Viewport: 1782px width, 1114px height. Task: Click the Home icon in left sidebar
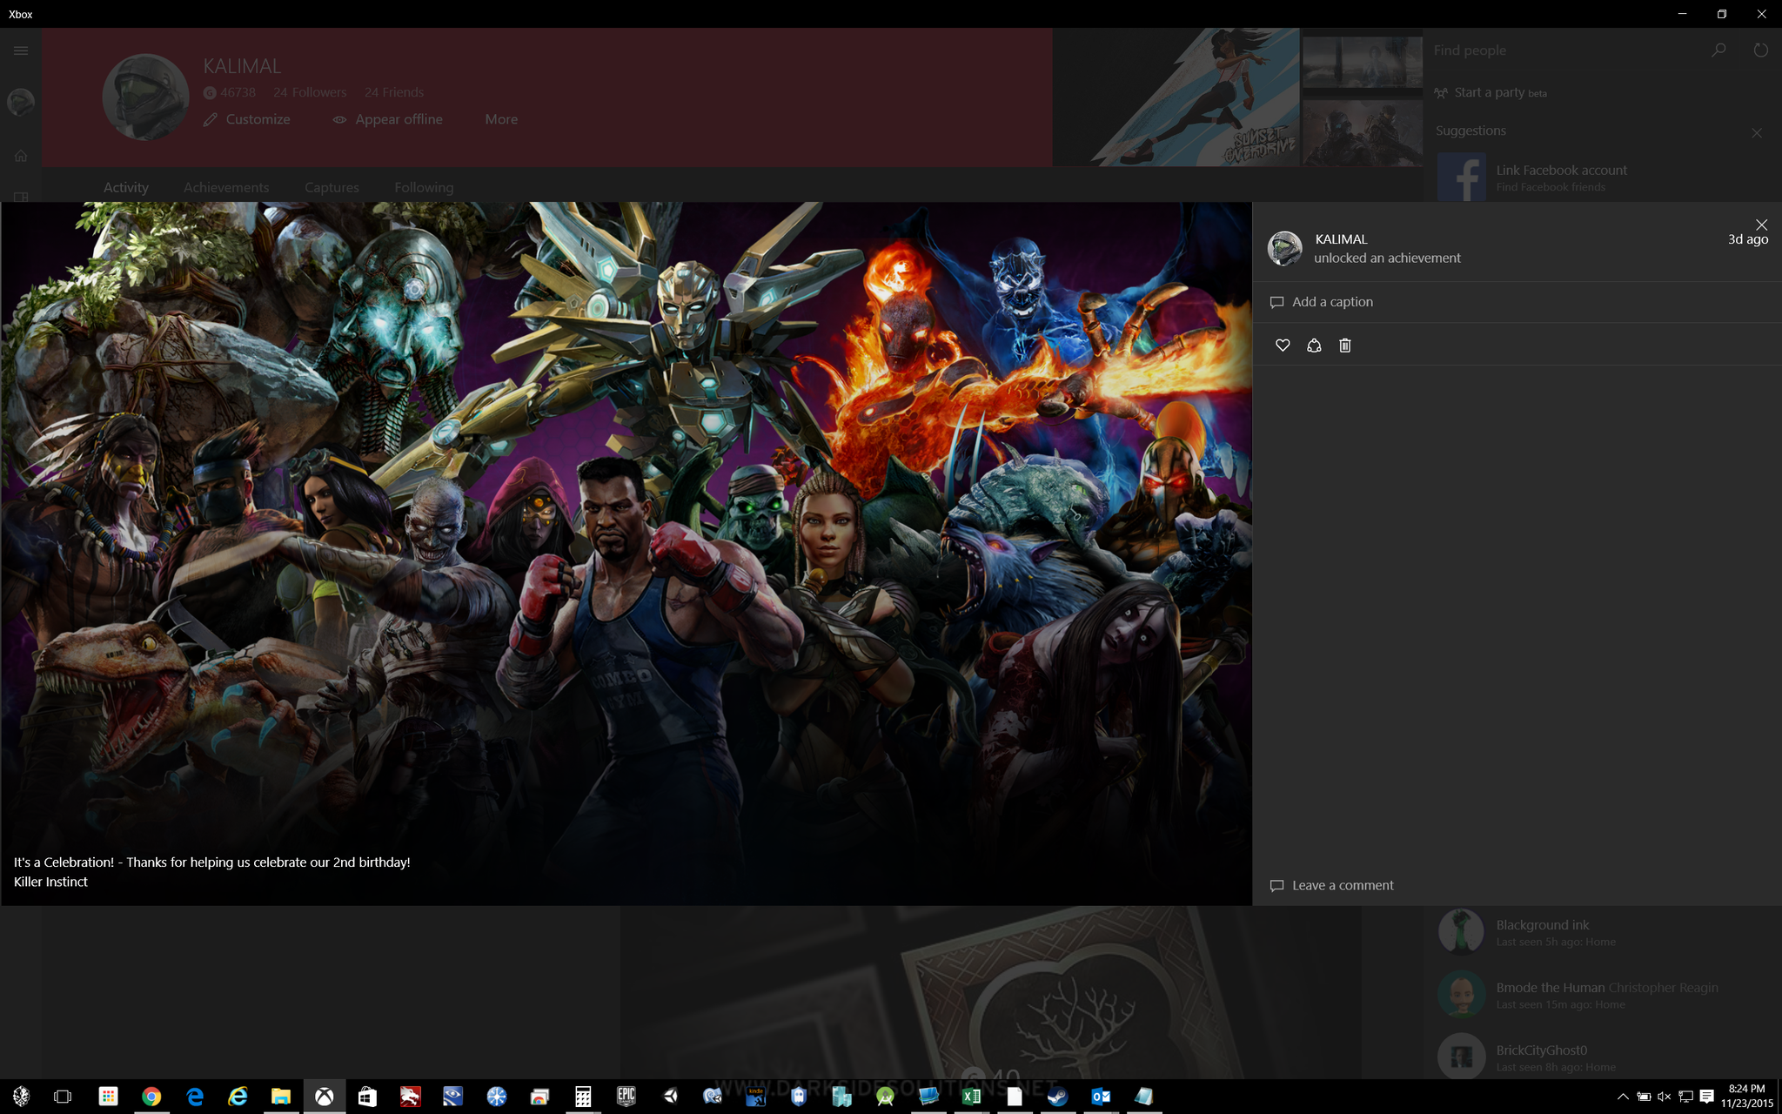coord(21,156)
